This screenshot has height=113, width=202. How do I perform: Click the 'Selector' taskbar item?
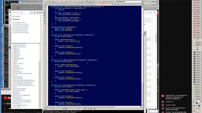click(x=197, y=3)
